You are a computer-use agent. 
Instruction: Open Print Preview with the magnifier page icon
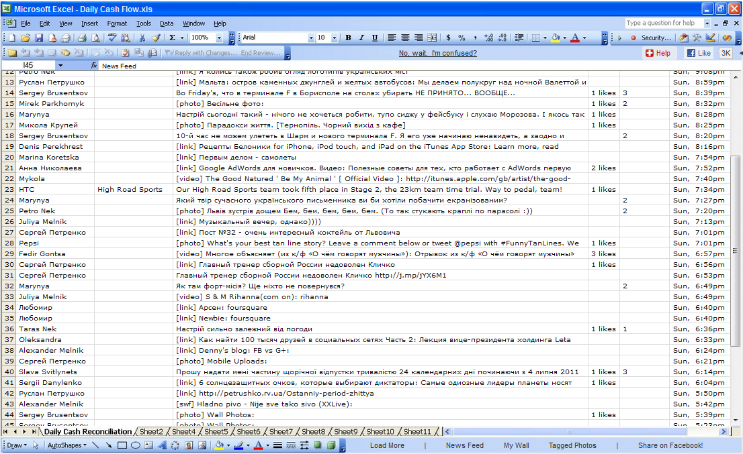[x=95, y=38]
